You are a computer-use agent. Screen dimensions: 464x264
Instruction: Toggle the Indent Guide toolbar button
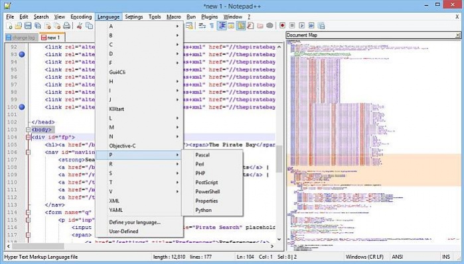point(222,26)
